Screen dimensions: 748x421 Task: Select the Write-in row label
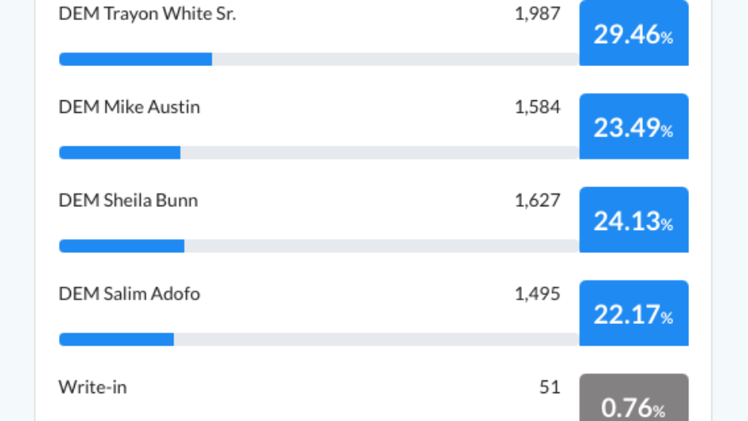(x=92, y=387)
